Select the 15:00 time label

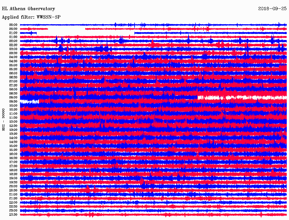tap(13, 146)
